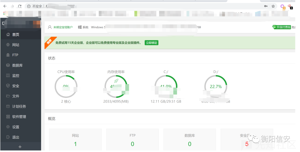Image resolution: width=300 pixels, height=152 pixels.
Task: Click the 概览 section heading
Action: (52, 119)
